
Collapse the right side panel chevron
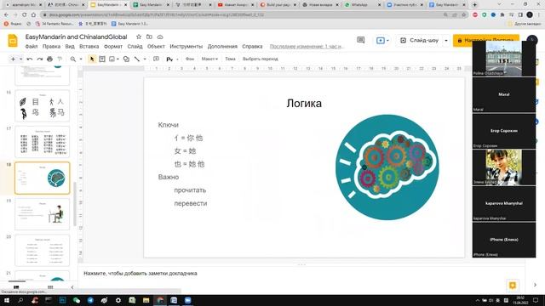pos(535,285)
